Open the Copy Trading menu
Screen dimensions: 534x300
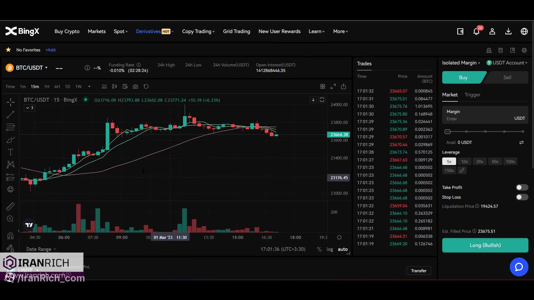coord(198,32)
